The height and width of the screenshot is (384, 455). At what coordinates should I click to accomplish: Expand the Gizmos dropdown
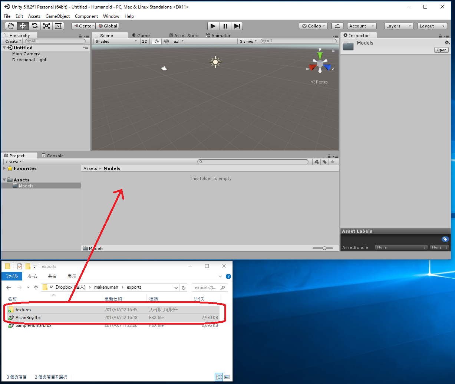[248, 42]
